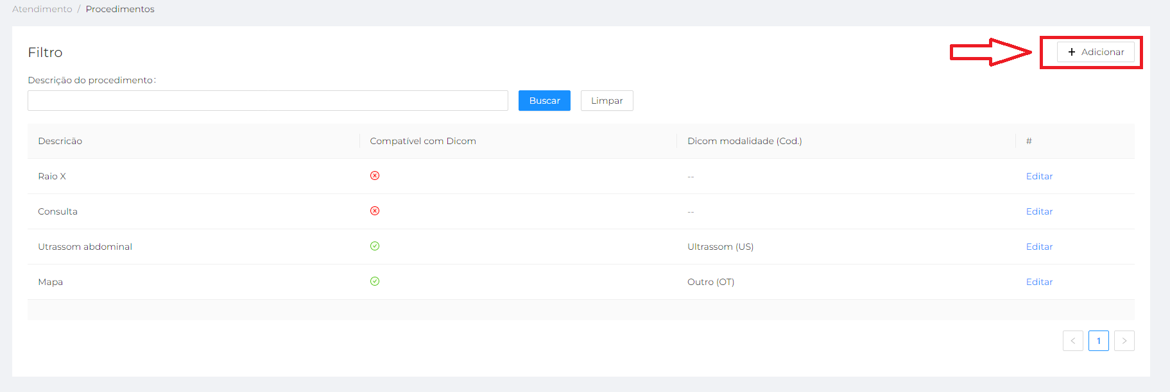This screenshot has width=1170, height=392.
Task: Go to the previous page using left chevron
Action: point(1072,341)
